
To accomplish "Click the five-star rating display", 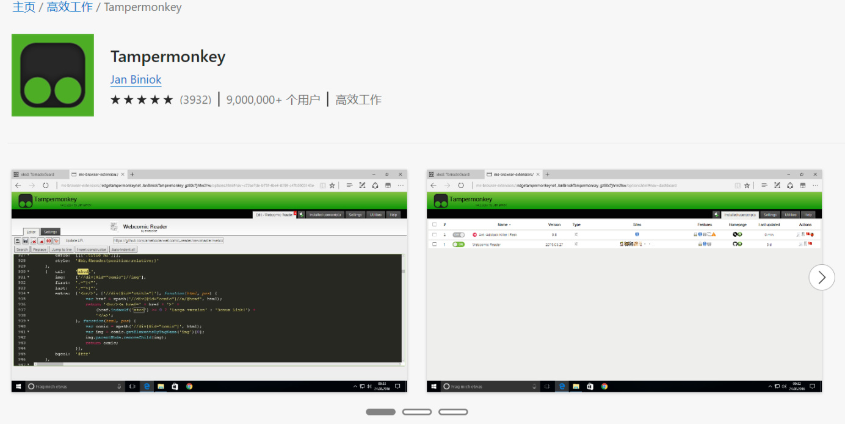I will pos(142,99).
